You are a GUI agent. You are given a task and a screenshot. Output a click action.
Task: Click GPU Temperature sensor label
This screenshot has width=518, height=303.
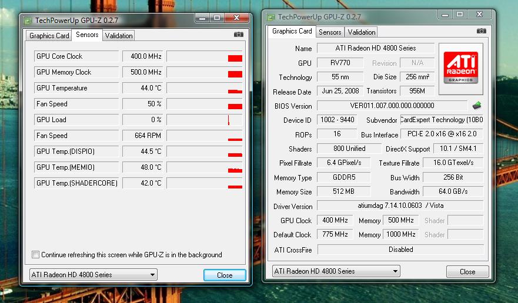76,88
